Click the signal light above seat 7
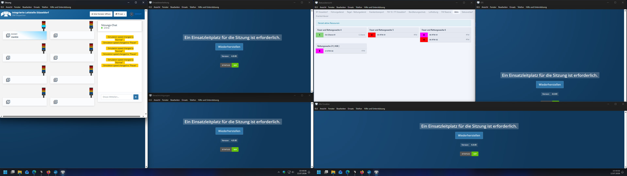The image size is (627, 176). [44, 93]
